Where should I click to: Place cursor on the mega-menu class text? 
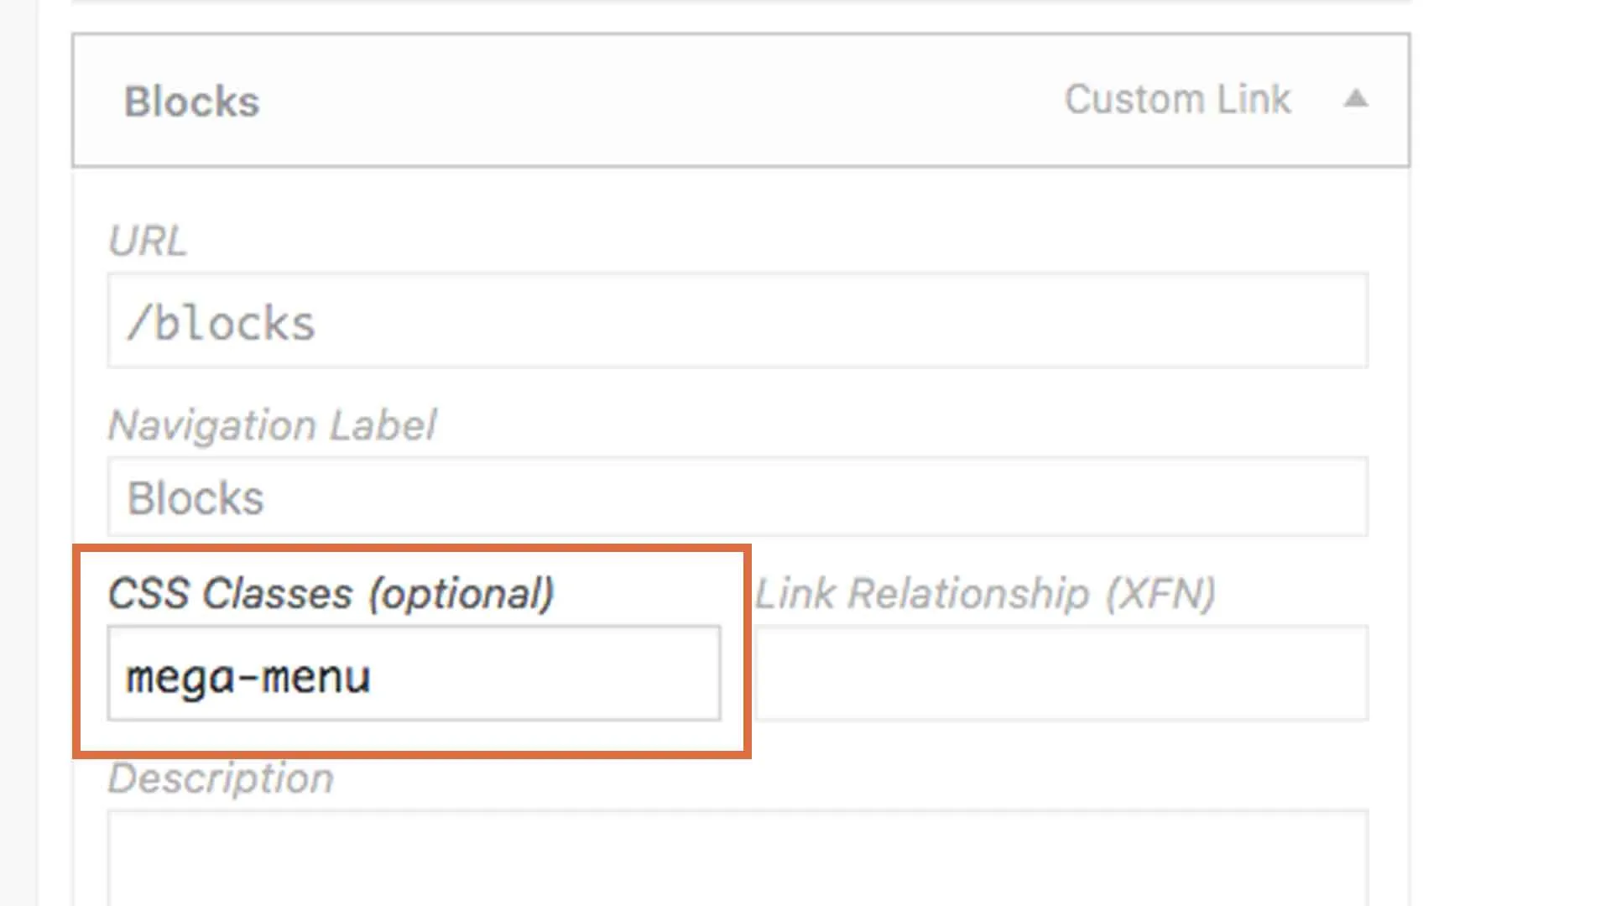248,676
